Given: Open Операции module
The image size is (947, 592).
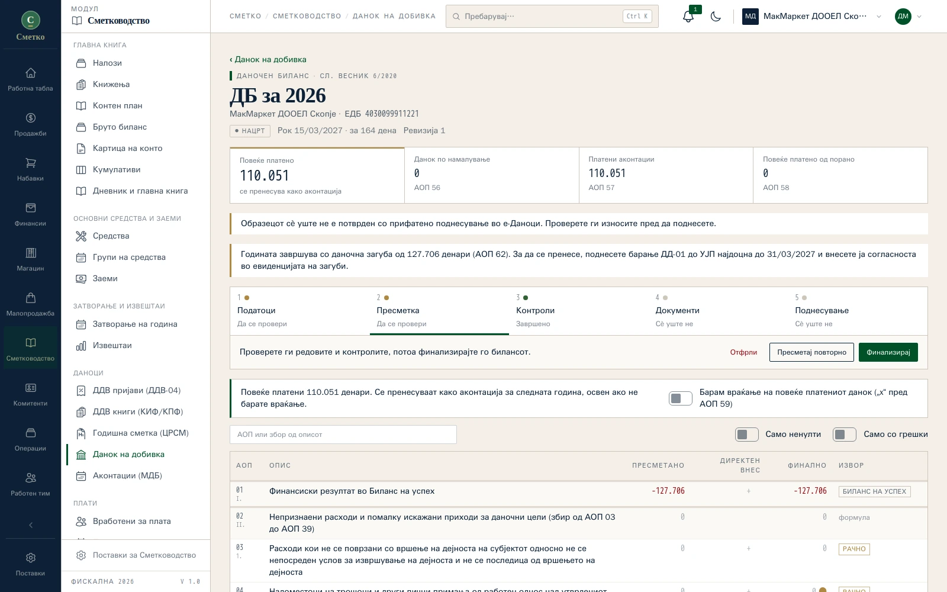Looking at the screenshot, I should click(x=30, y=439).
